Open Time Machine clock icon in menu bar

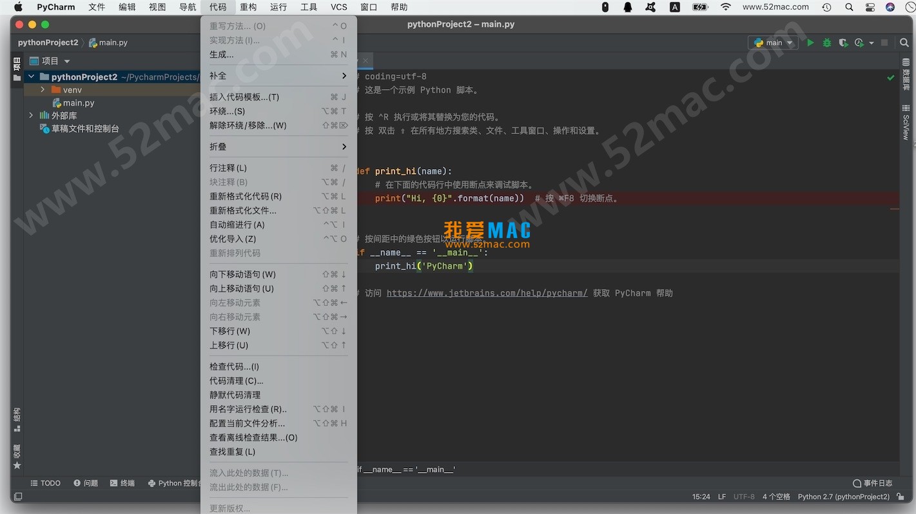pos(827,7)
